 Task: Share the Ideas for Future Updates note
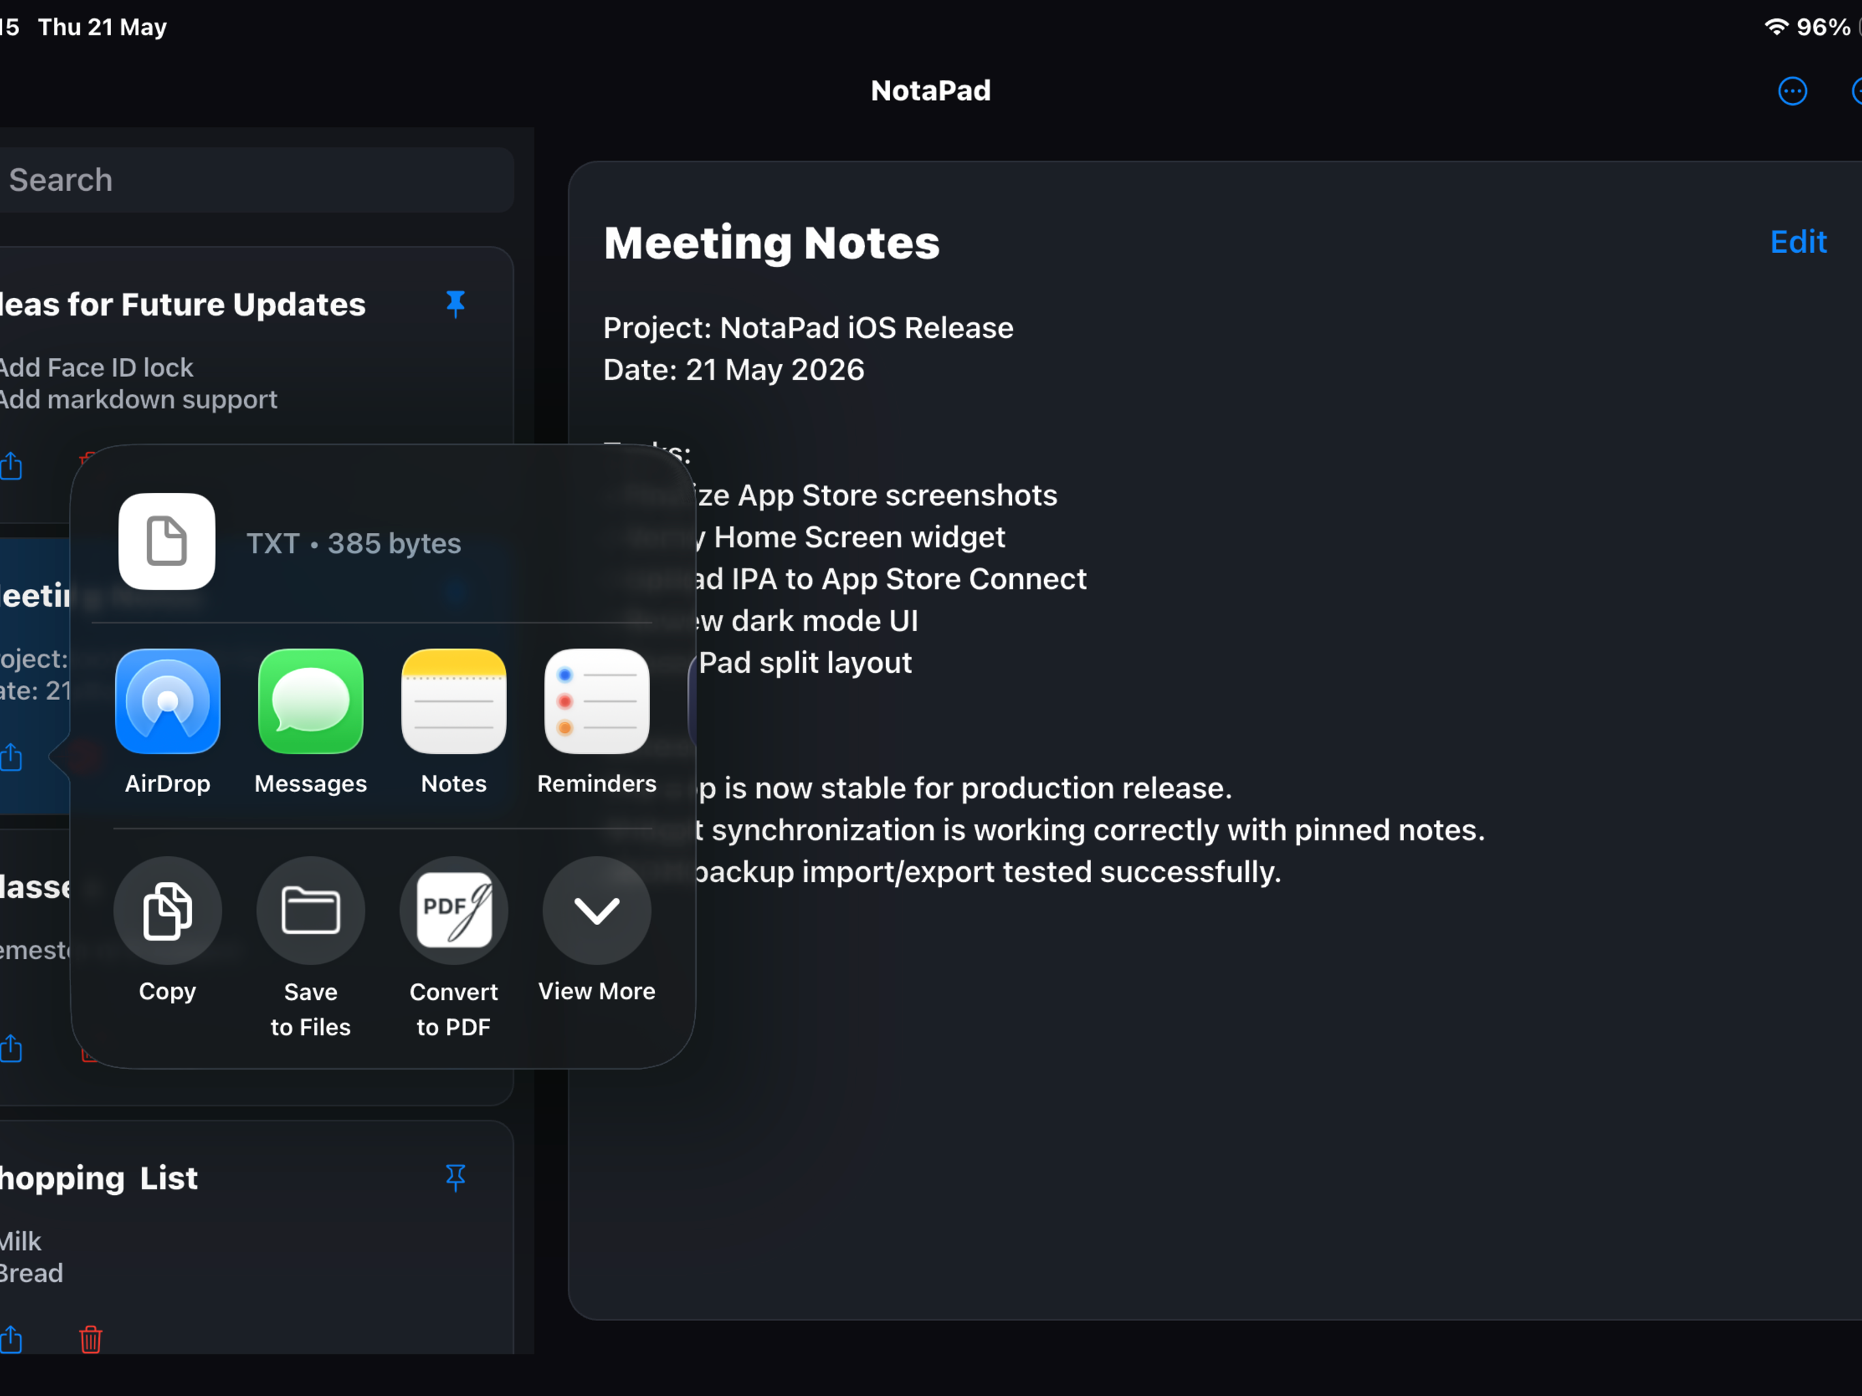[11, 466]
